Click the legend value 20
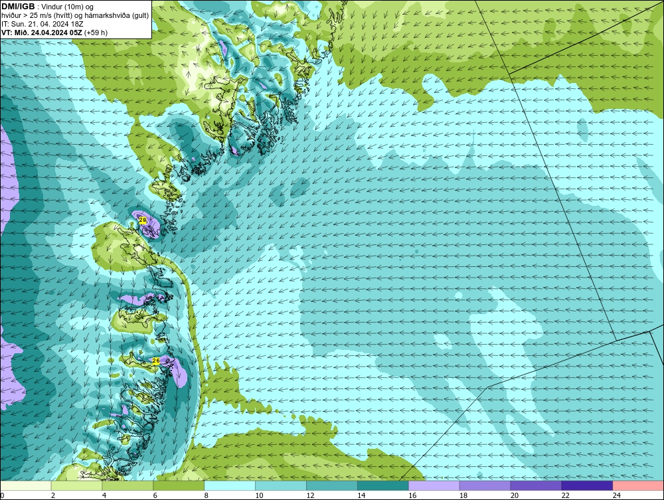Viewport: 664px width, 500px height. (x=515, y=495)
